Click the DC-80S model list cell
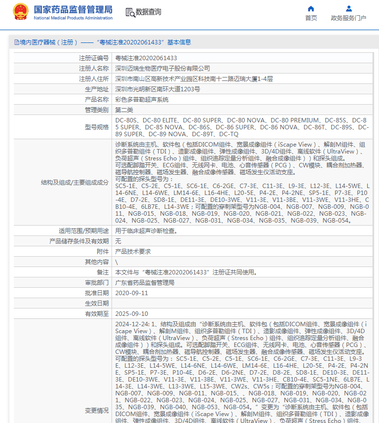The image size is (379, 423). (x=242, y=127)
